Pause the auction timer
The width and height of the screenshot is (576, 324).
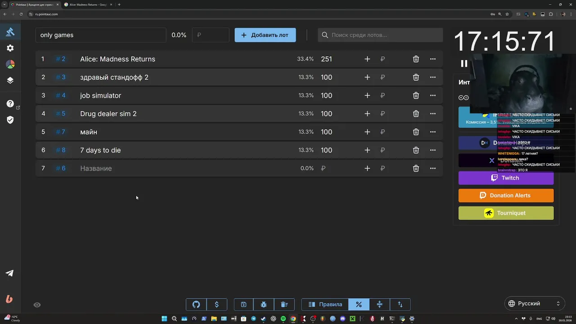point(464,63)
